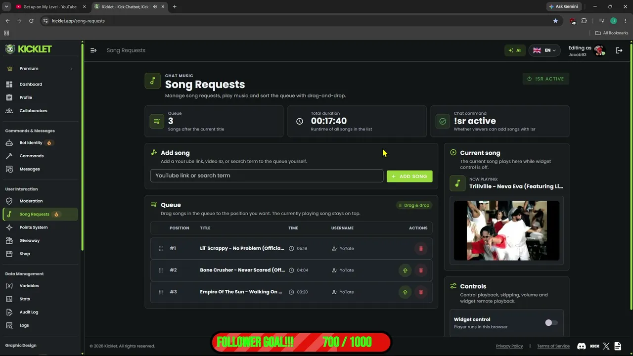Open Giveaway in the sidebar

pyautogui.click(x=39, y=241)
